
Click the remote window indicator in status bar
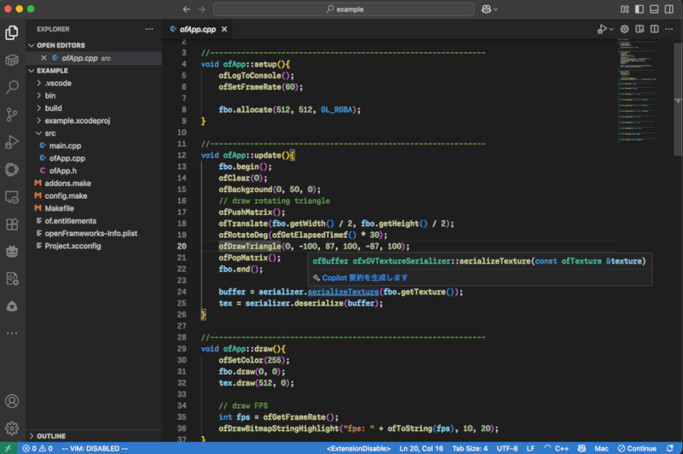pyautogui.click(x=9, y=448)
